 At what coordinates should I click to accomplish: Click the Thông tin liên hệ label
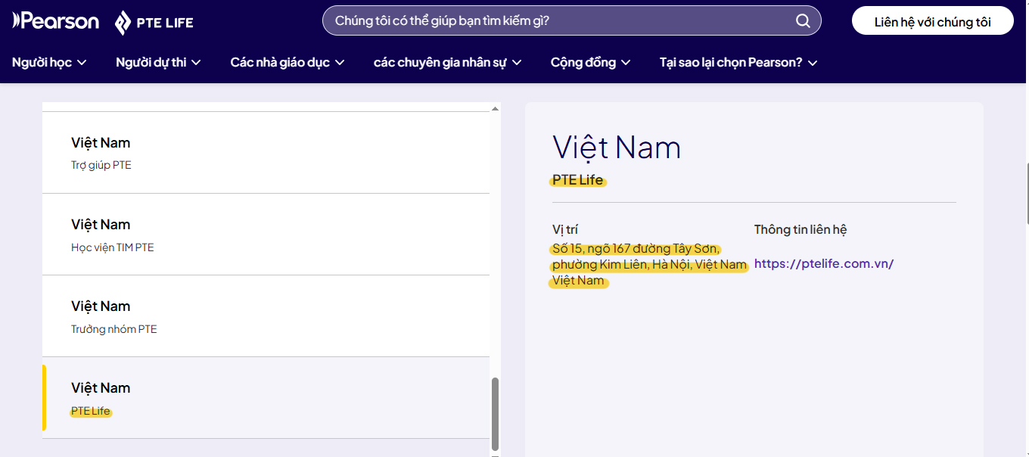point(801,229)
